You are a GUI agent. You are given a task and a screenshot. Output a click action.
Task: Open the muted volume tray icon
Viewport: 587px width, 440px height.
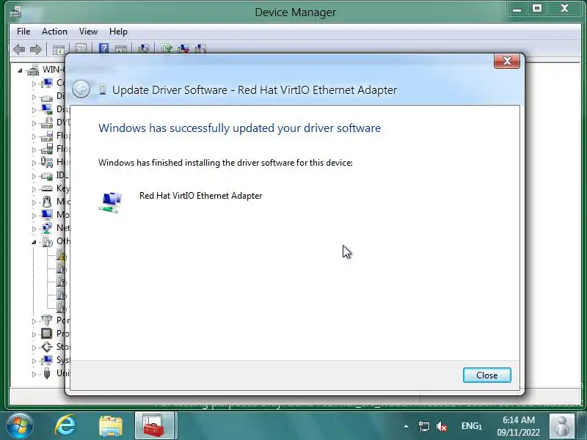click(442, 426)
